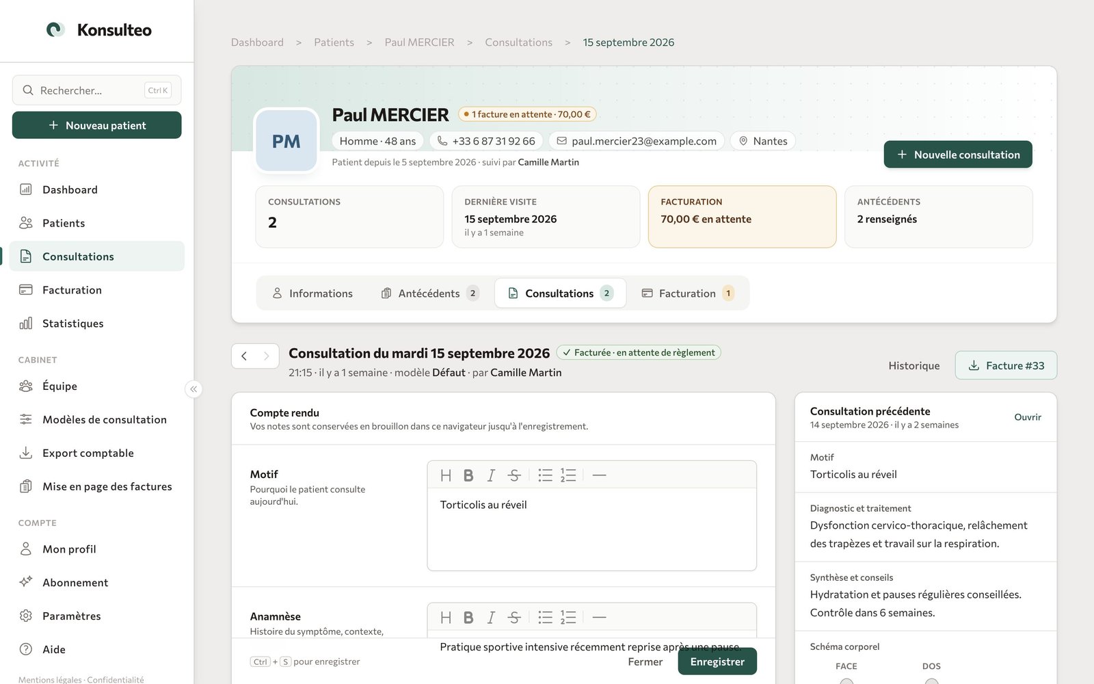Switch to the Informations tab

pos(312,293)
